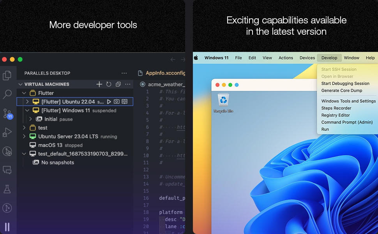Open the Search icon in the activity bar
This screenshot has width=378, height=234.
(7, 94)
